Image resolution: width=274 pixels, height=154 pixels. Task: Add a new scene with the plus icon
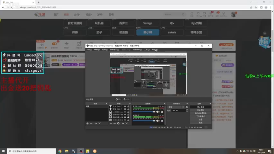click(x=87, y=124)
